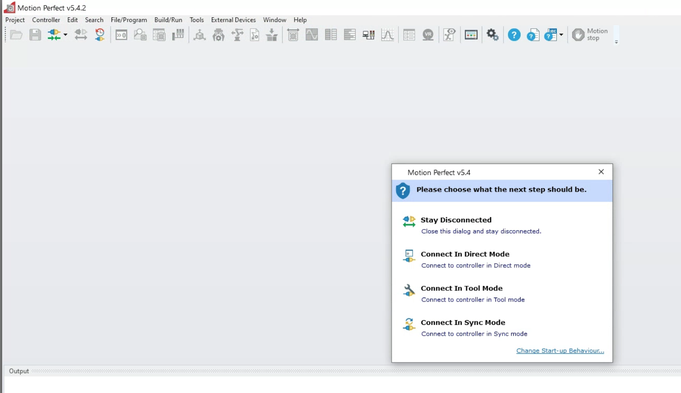
Task: Open the oscilloscope sine wave icon
Action: tap(312, 35)
